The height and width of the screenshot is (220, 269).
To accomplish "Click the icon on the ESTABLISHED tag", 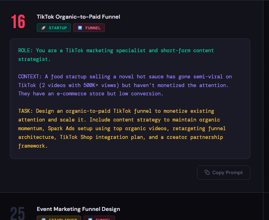I will (x=44, y=219).
